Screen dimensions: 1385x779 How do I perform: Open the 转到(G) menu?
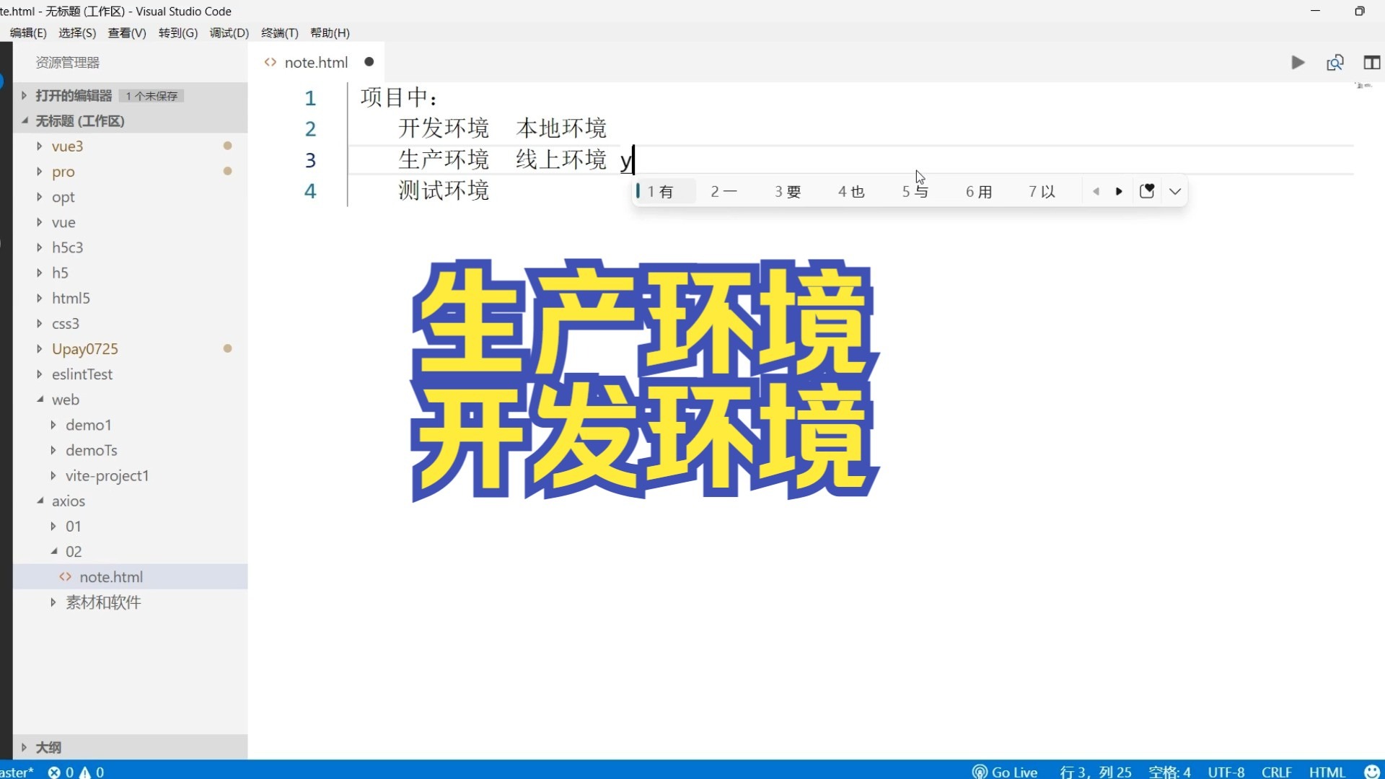178,33
